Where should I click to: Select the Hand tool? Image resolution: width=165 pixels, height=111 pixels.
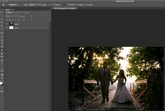[x=2, y=74]
